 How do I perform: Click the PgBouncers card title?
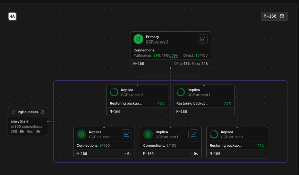28,112
